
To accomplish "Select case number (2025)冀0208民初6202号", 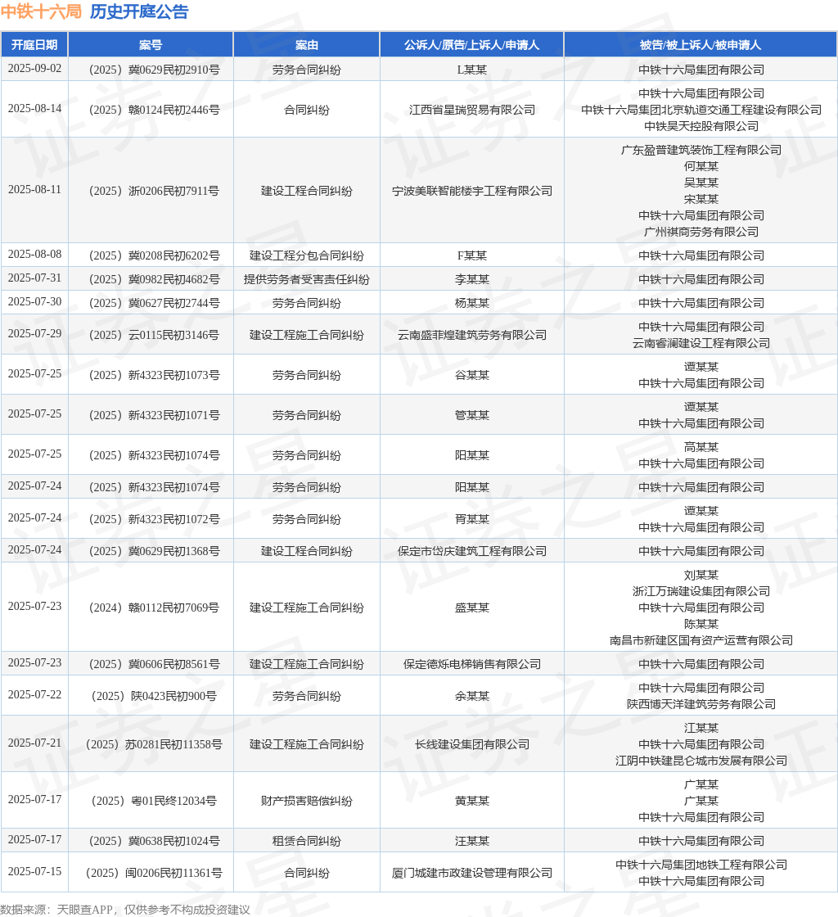I will point(155,255).
